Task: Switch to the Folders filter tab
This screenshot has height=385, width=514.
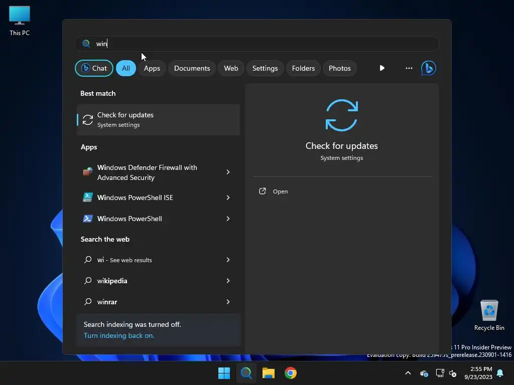Action: coord(303,68)
